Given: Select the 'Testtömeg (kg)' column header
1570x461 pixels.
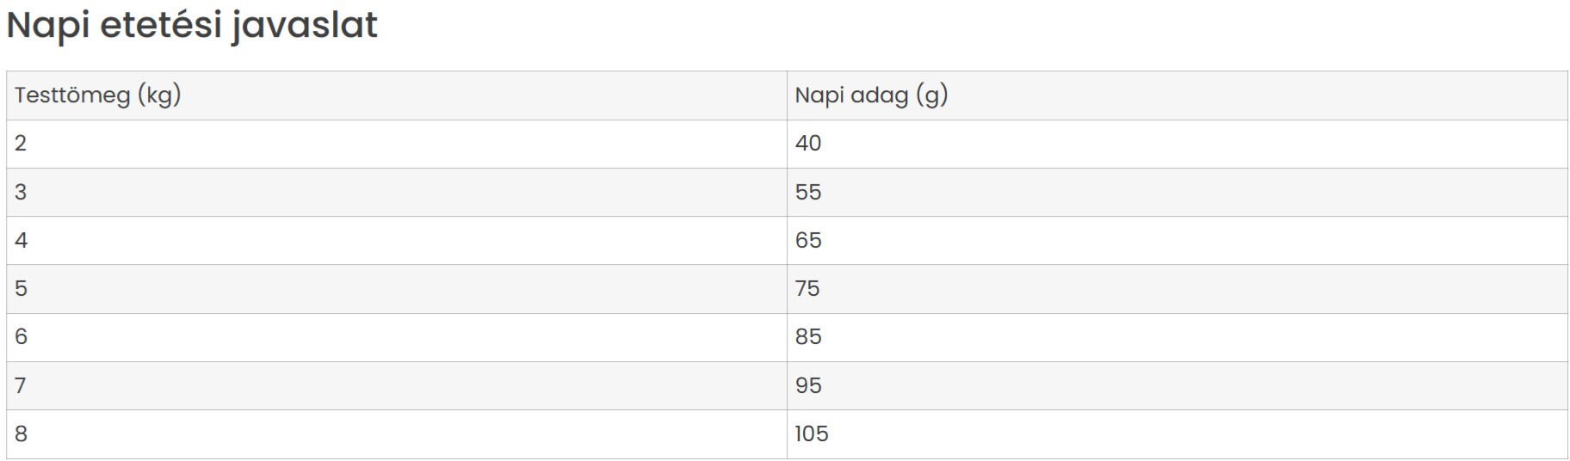Looking at the screenshot, I should tap(397, 95).
